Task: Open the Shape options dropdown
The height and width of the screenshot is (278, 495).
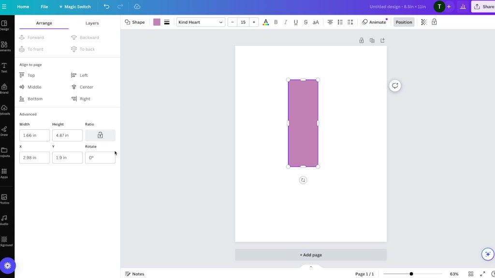Action: pos(135,22)
